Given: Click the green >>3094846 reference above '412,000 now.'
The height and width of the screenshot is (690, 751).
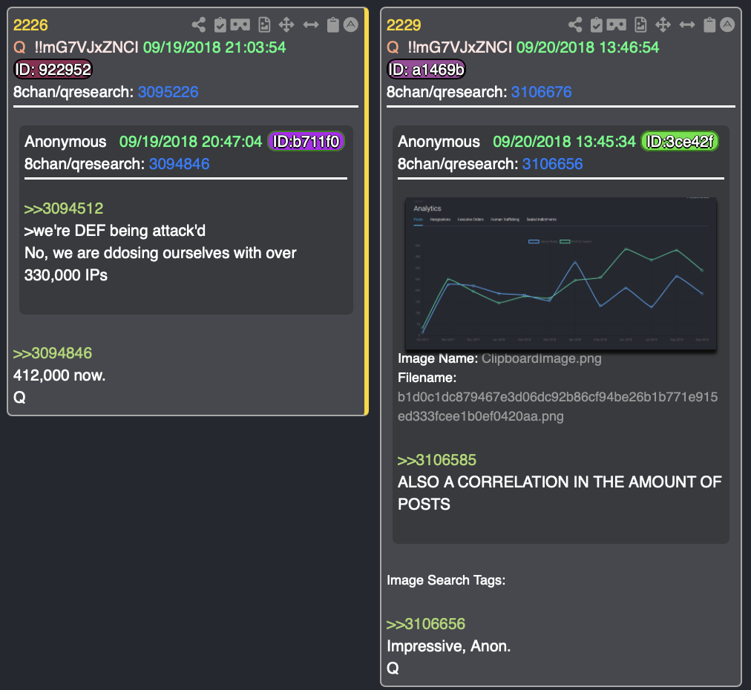Looking at the screenshot, I should (53, 353).
